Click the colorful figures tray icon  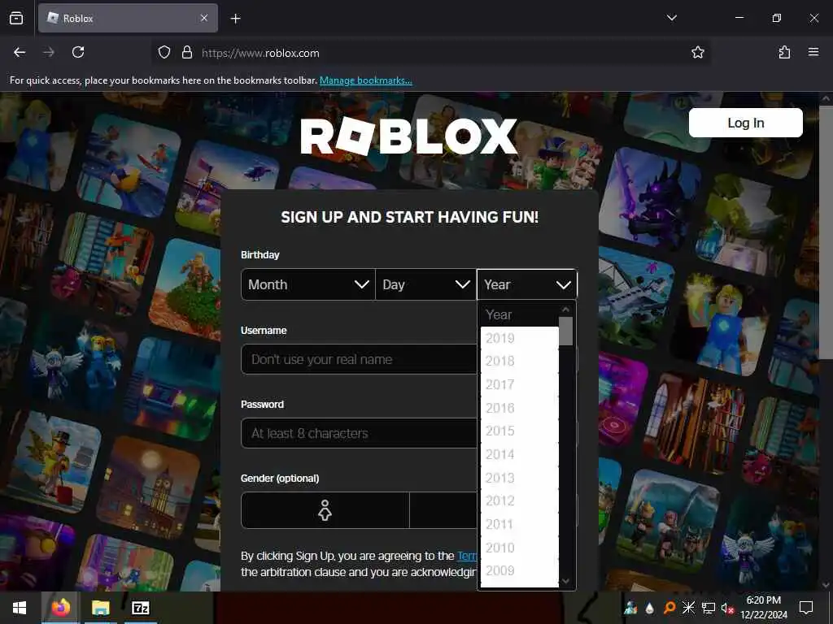point(630,608)
